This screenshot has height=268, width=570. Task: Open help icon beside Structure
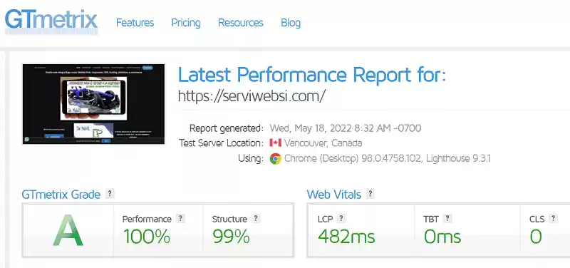pyautogui.click(x=256, y=219)
